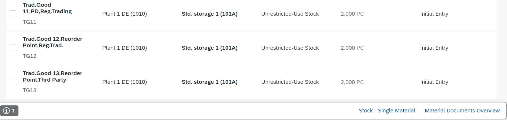The width and height of the screenshot is (507, 120).
Task: Open the messages popover showing 1 notice
Action: pos(9,111)
